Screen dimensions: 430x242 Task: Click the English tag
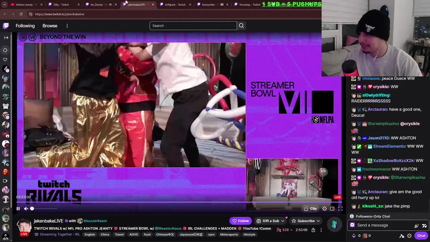pyautogui.click(x=90, y=235)
